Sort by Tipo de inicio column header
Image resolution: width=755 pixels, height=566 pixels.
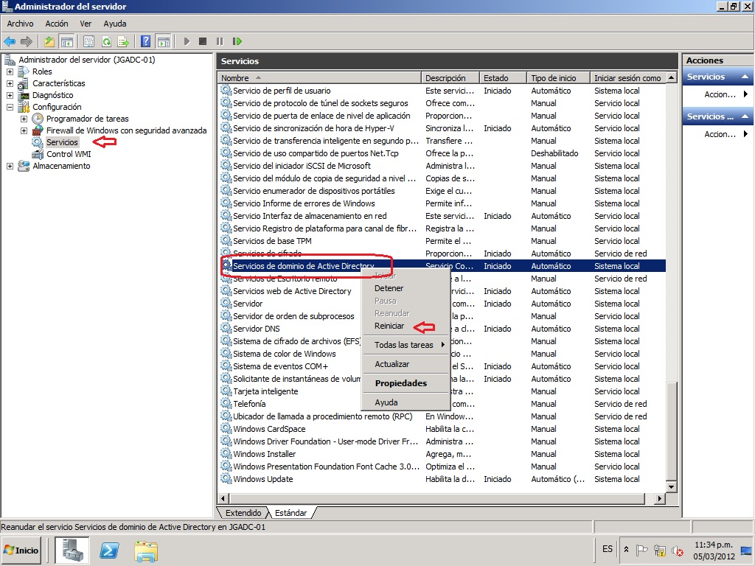pyautogui.click(x=559, y=78)
